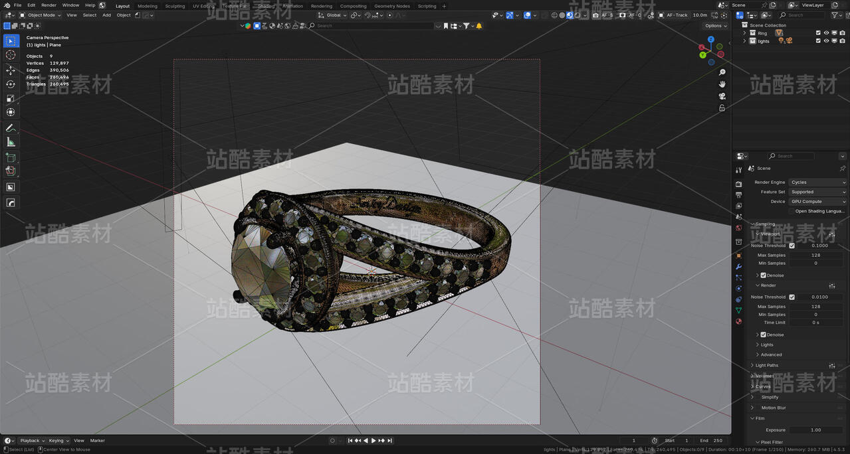
Task: Select the Cursor tool
Action: (x=11, y=55)
